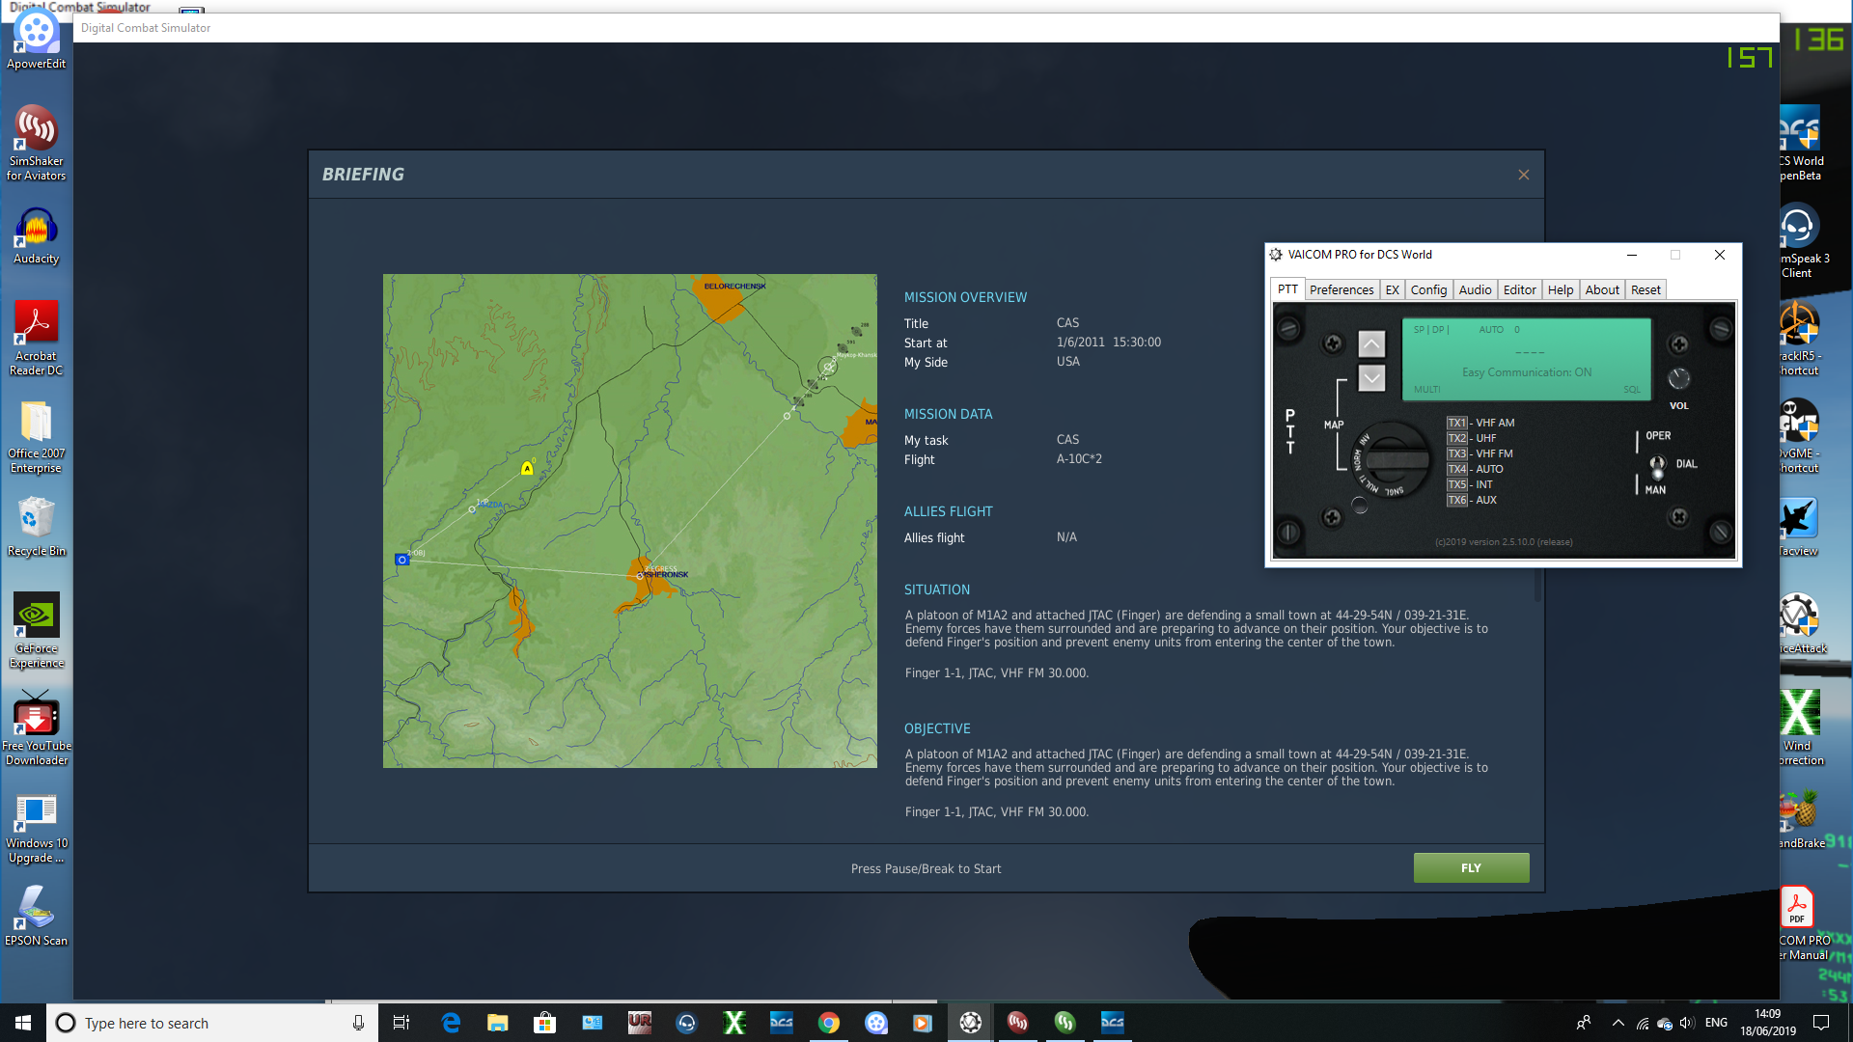Switch to the Audio tab in VAICOM

(1475, 289)
